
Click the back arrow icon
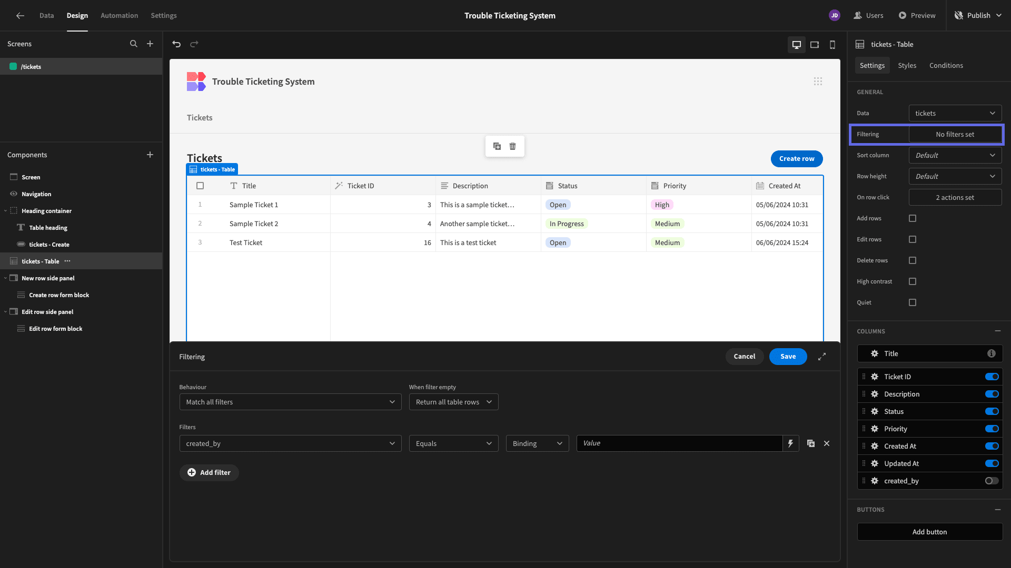[x=20, y=16]
